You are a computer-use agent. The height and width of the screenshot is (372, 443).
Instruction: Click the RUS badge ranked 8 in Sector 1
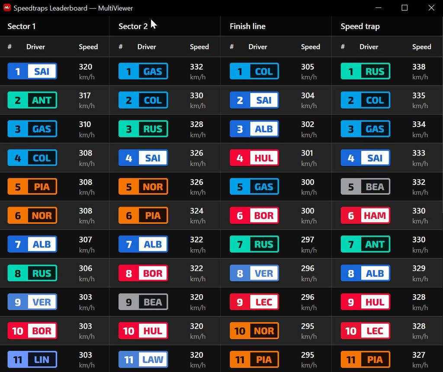pyautogui.click(x=32, y=273)
